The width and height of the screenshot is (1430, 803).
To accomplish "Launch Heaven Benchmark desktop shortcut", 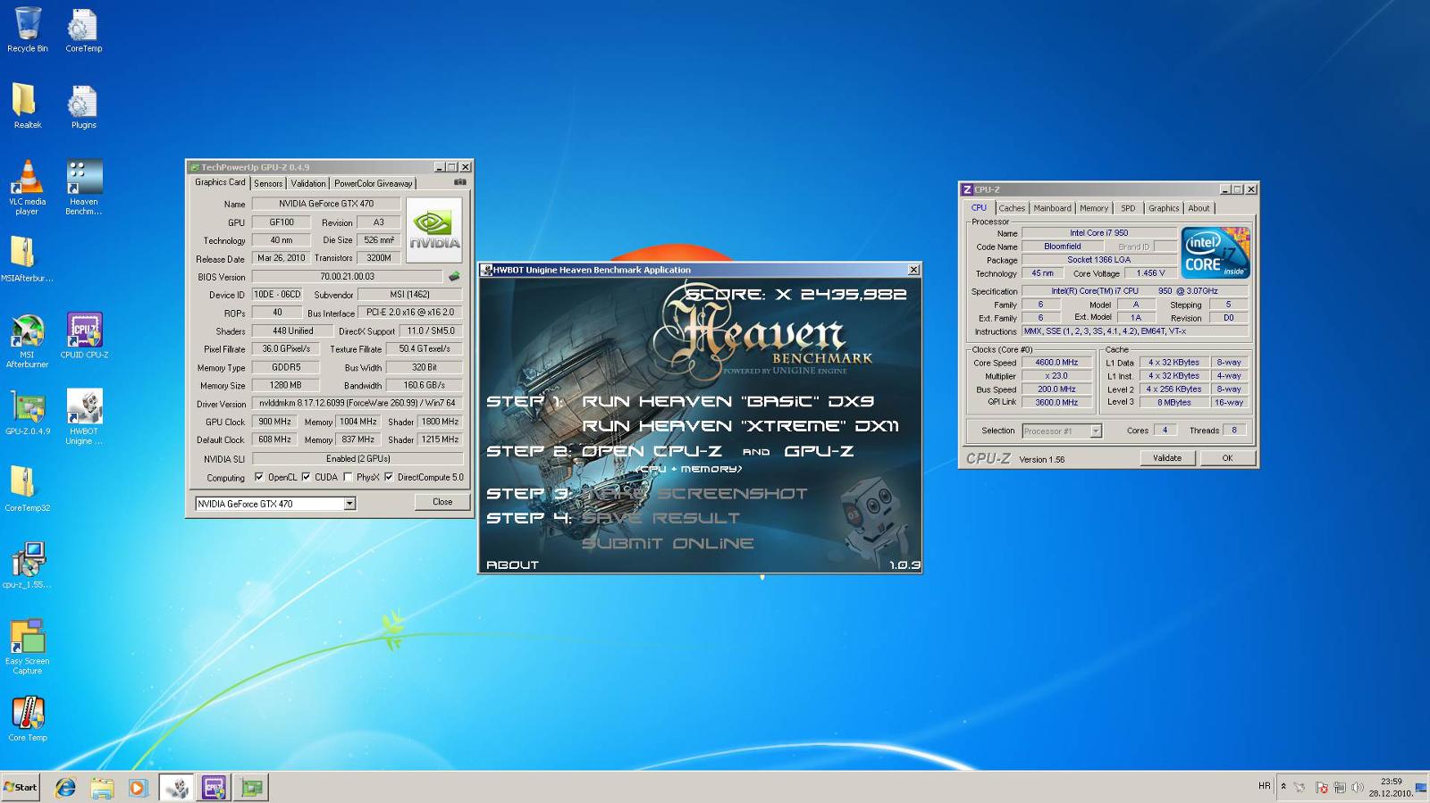I will [84, 186].
